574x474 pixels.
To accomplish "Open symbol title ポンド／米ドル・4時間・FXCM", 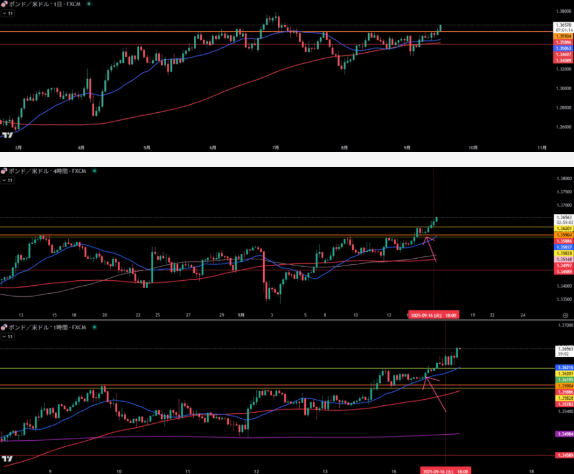I will (x=48, y=172).
